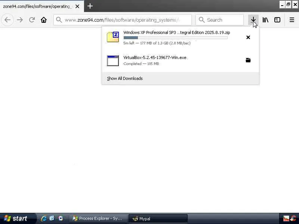The image size is (299, 224).
Task: Launch Internet Explorer from quick launch
Action: click(44, 218)
